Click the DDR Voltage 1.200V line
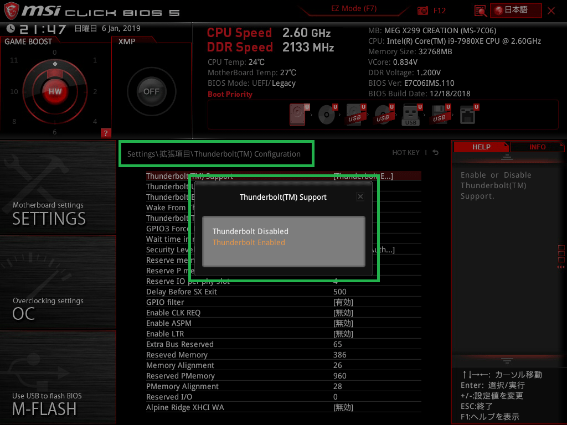 click(x=404, y=72)
